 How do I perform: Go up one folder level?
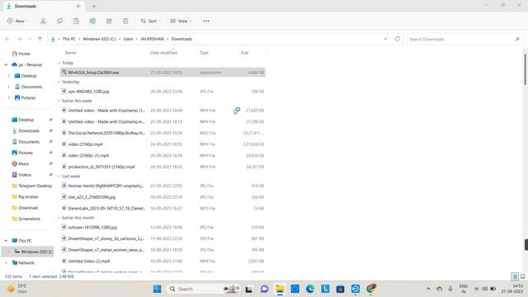point(40,39)
